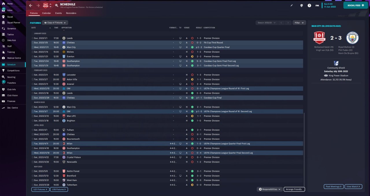The width and height of the screenshot is (370, 196).
Task: Open U21 Fixtures
Action: 40,189
